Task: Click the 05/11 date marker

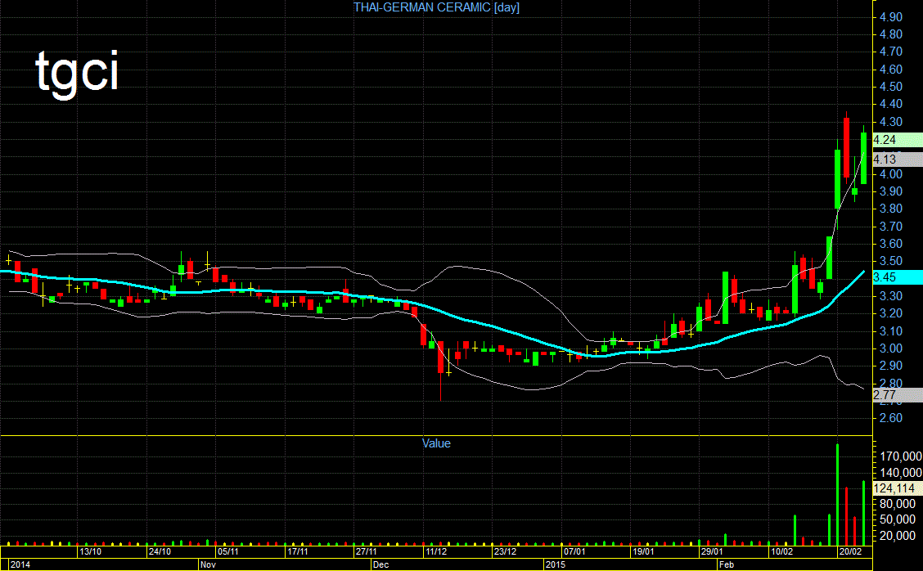Action: [x=227, y=551]
